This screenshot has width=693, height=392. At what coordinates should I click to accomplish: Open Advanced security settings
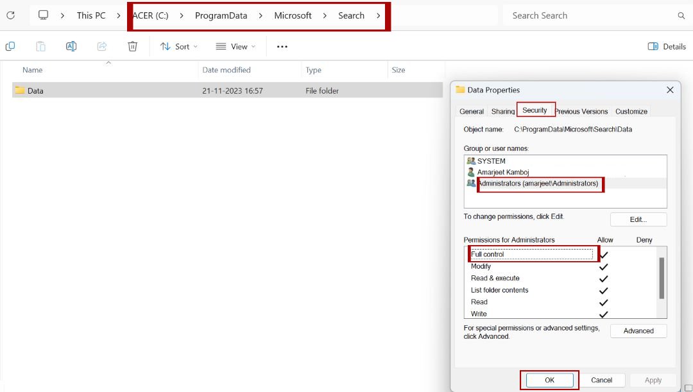click(x=638, y=330)
